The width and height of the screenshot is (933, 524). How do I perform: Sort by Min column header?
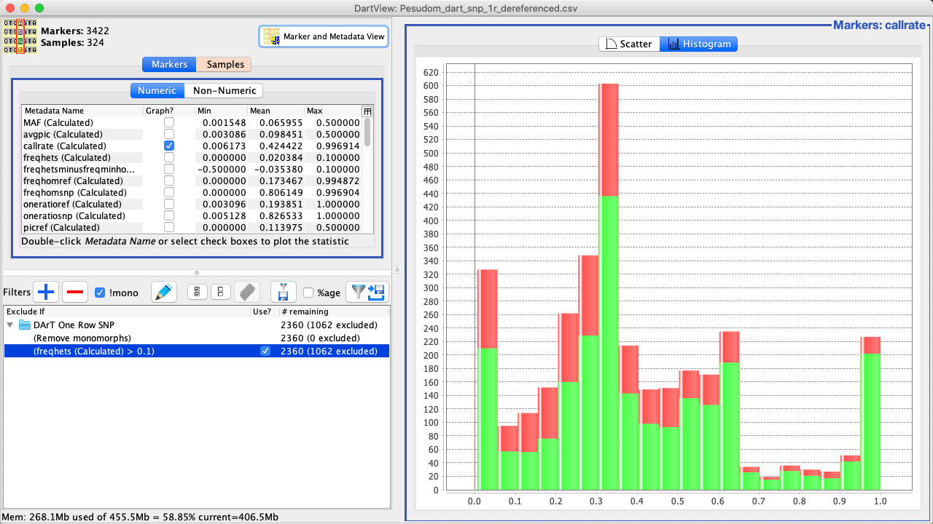(x=222, y=111)
